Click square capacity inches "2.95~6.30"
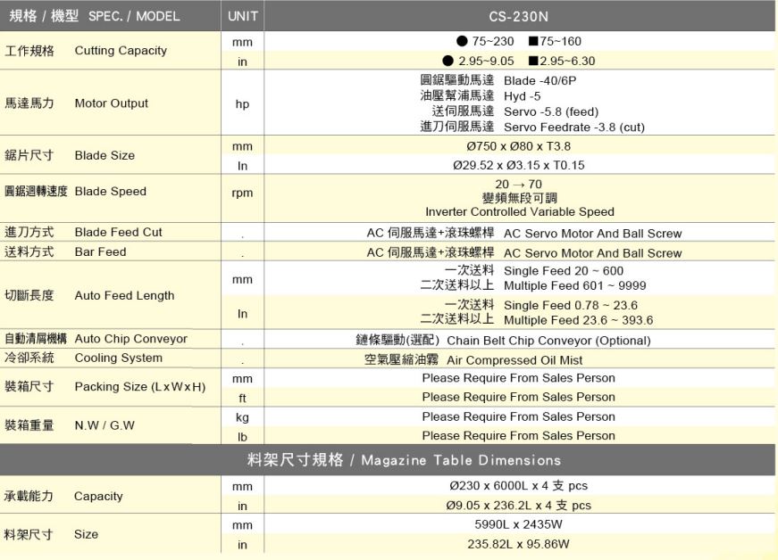This screenshot has height=560, width=778. click(567, 61)
